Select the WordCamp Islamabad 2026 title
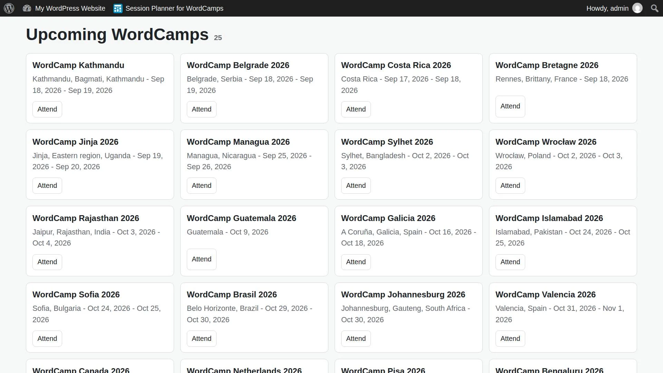Screen dimensions: 663x373 pyautogui.click(x=549, y=218)
